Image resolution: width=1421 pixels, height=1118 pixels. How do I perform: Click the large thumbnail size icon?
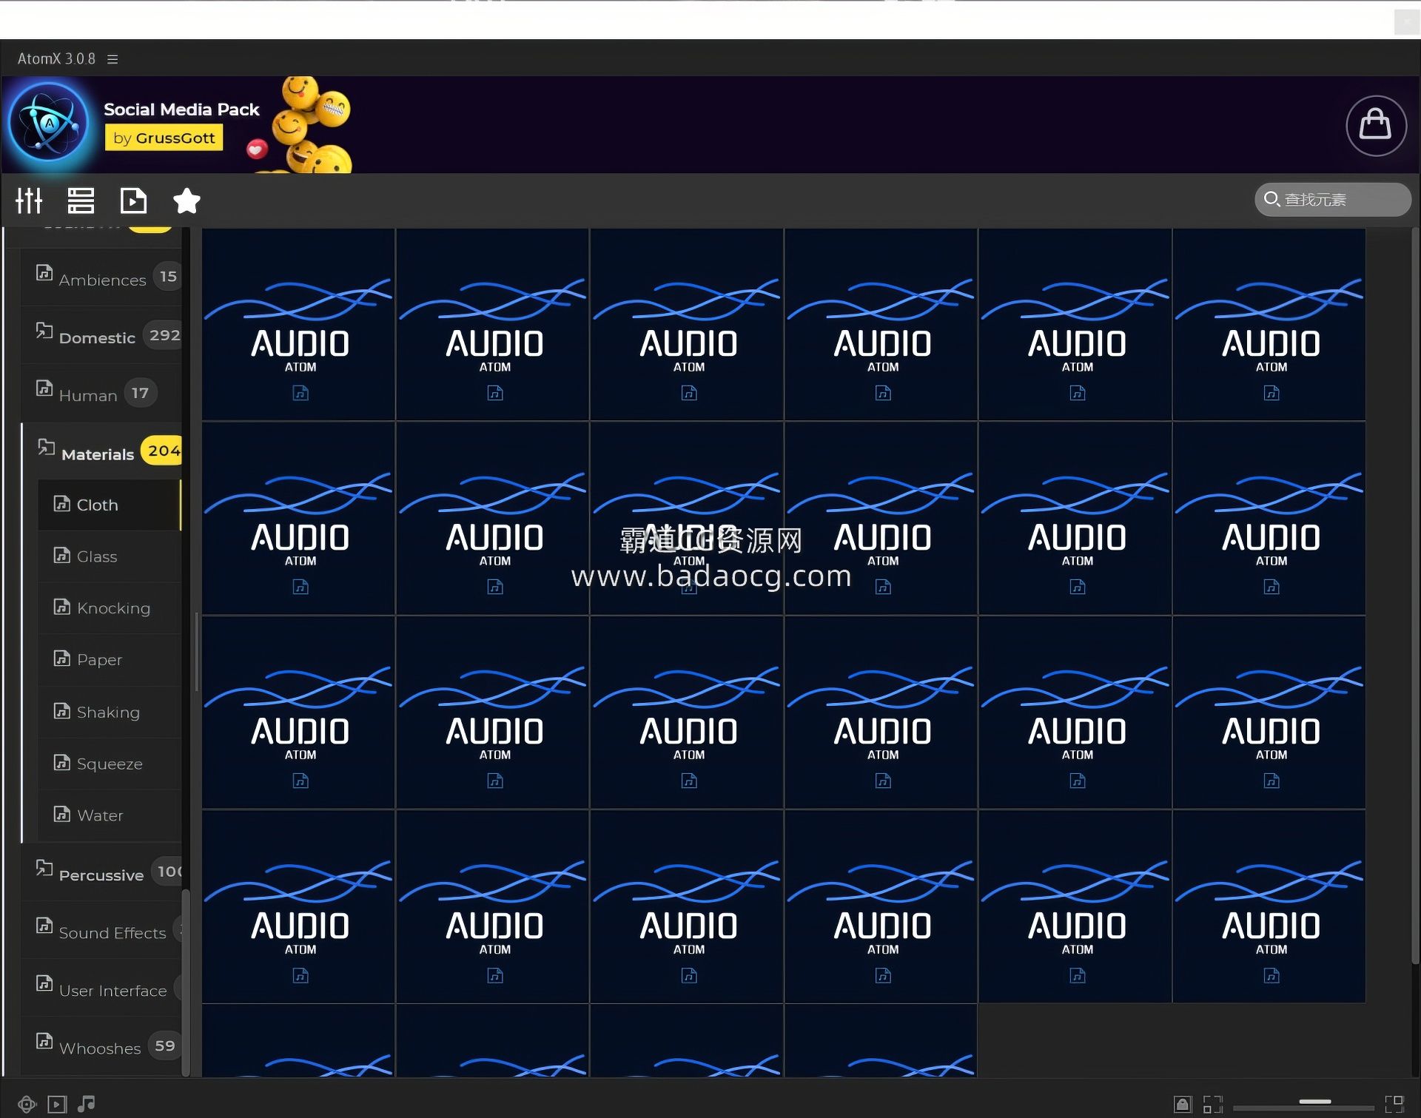pos(1394,1105)
